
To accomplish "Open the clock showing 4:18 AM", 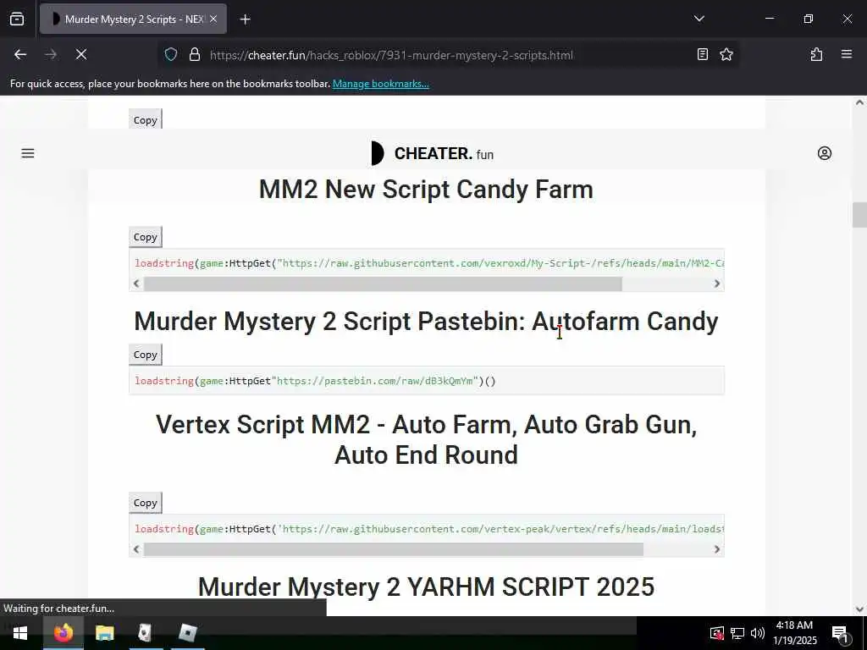I will point(794,633).
